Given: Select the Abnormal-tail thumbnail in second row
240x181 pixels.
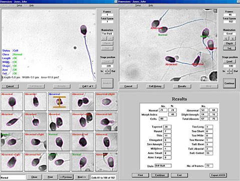Looking at the screenshot, I should (x=106, y=121).
